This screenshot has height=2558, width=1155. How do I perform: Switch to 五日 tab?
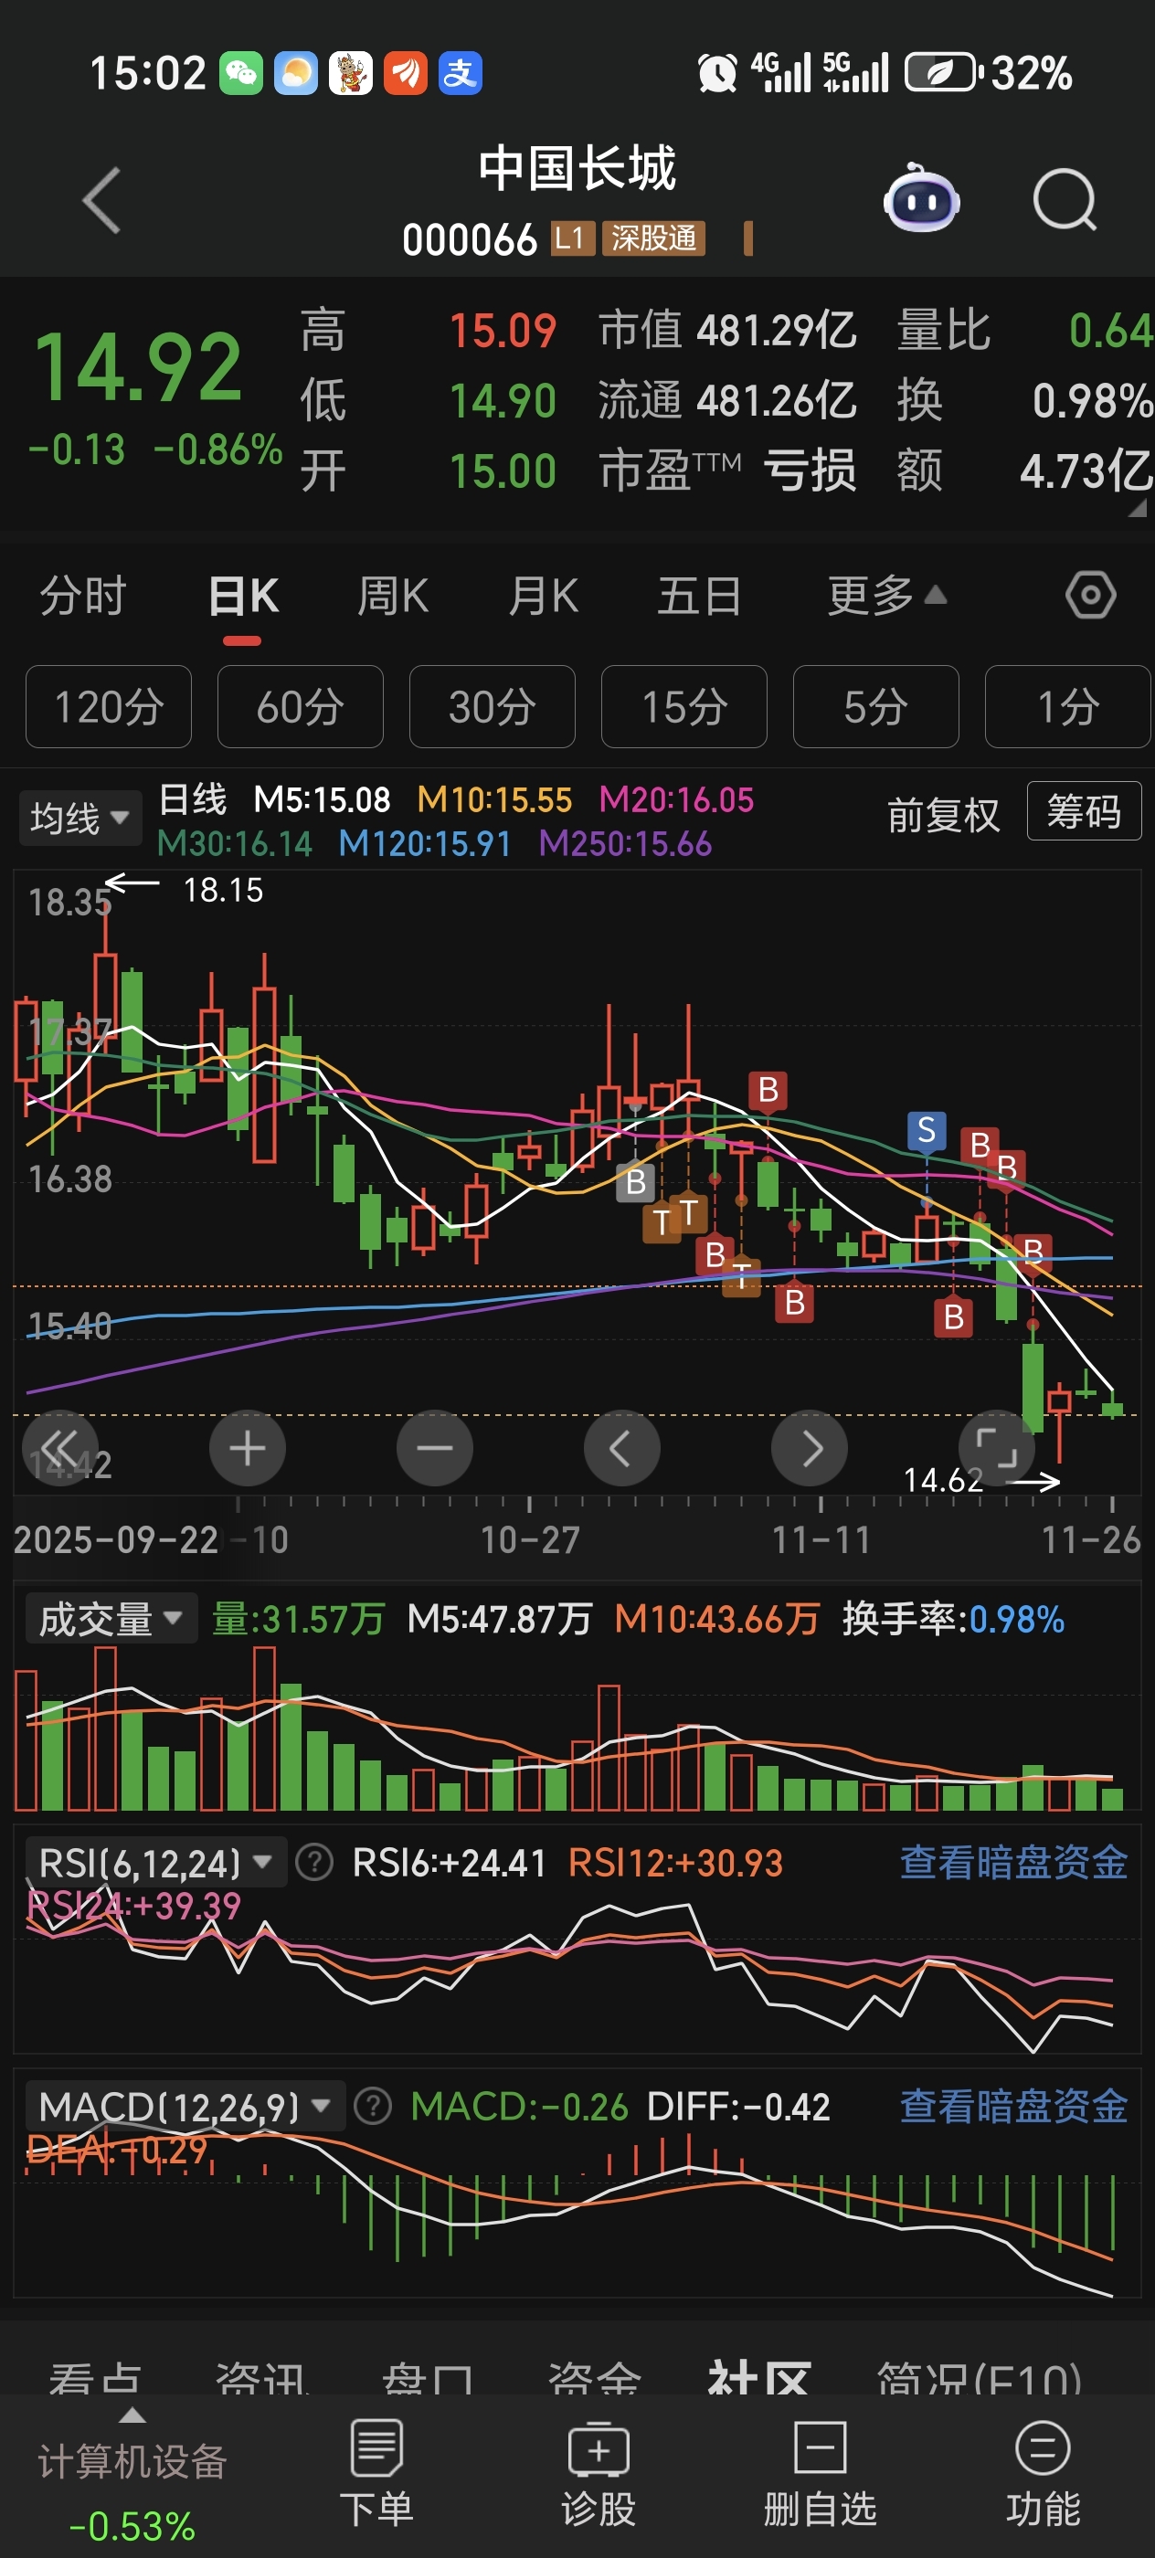[x=699, y=596]
